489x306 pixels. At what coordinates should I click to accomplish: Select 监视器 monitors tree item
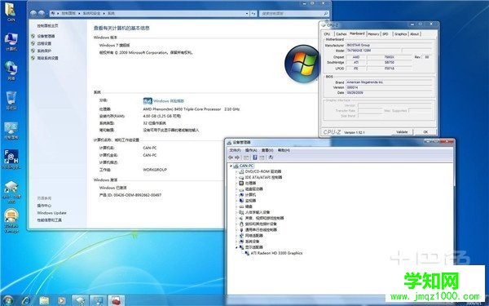[x=250, y=201]
